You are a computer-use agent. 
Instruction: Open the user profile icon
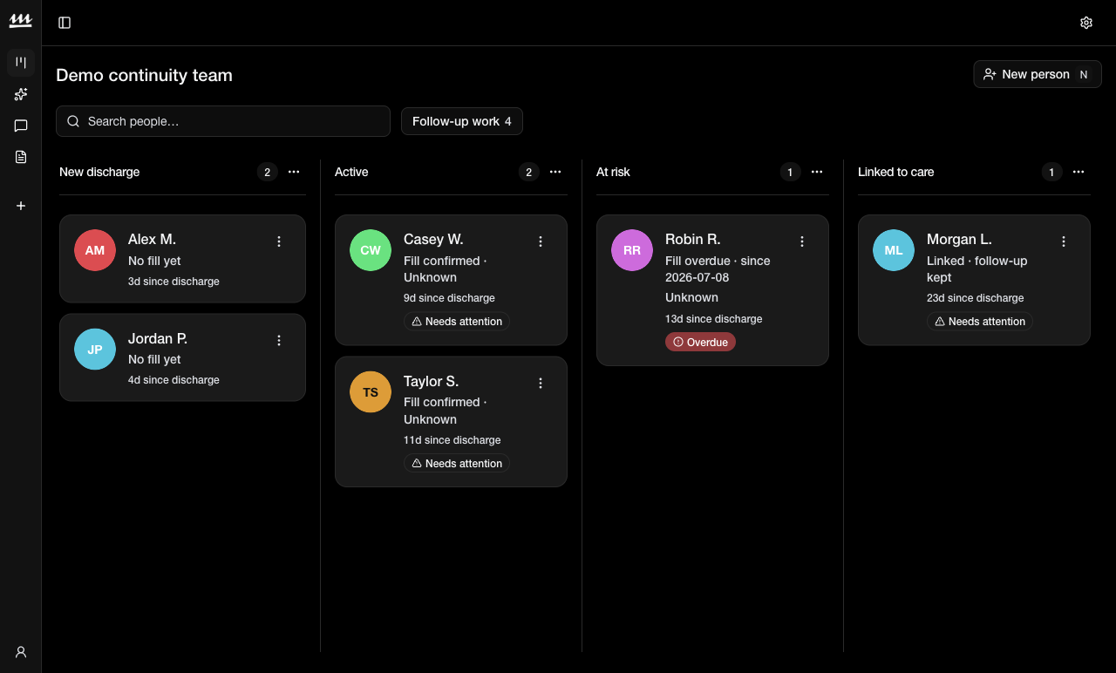21,652
